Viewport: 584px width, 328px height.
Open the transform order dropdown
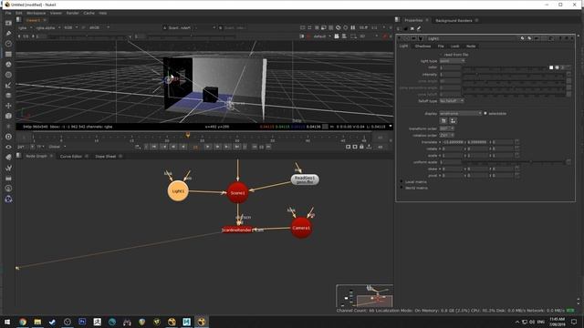446,128
